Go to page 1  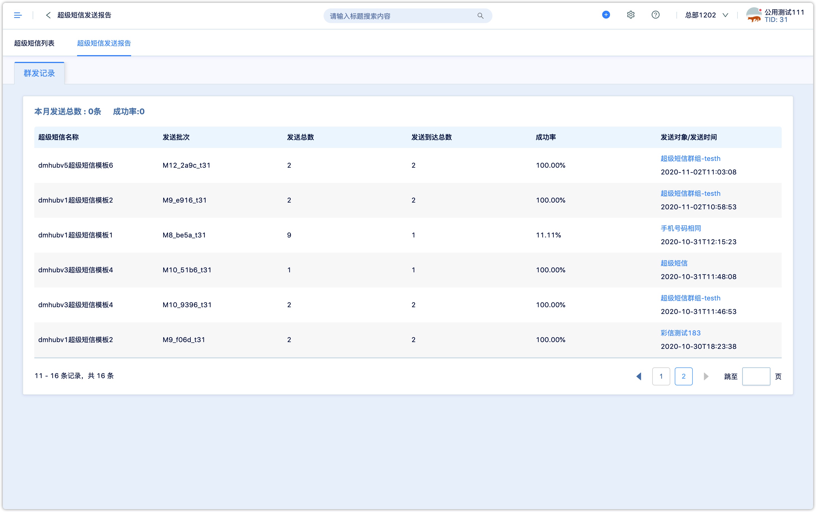point(661,376)
